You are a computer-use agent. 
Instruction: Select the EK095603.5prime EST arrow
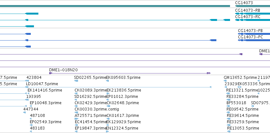[x=108, y=81]
